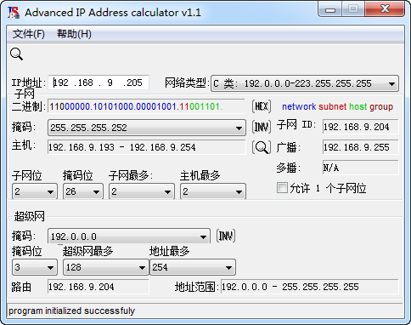Expand the 255.255.255.252 subnet mask dropdown
This screenshot has height=325, width=411.
147,128
